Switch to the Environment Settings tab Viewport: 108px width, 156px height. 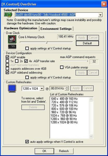click(56, 29)
